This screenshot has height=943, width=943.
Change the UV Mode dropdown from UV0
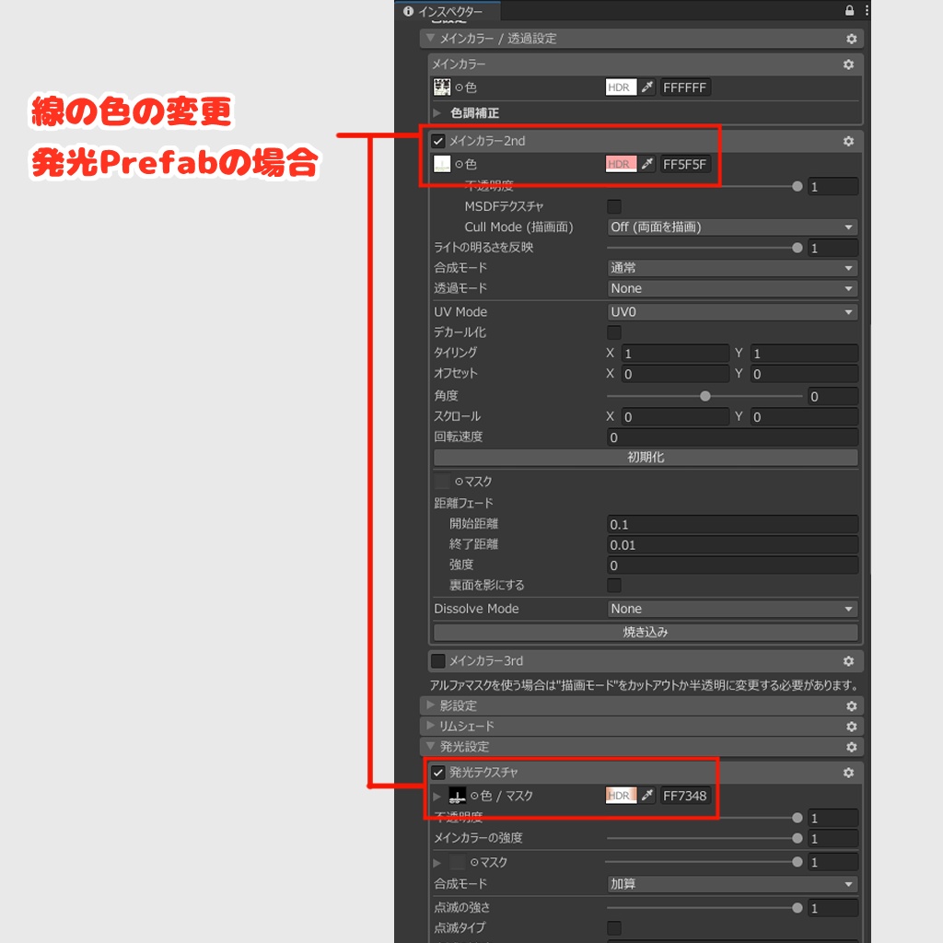(x=731, y=311)
